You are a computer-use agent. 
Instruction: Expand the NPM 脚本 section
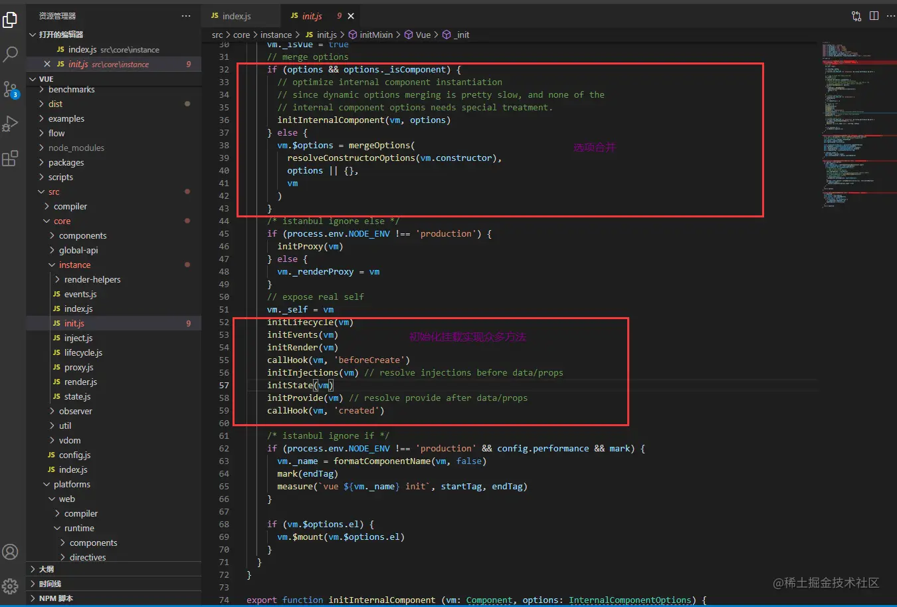(56, 598)
